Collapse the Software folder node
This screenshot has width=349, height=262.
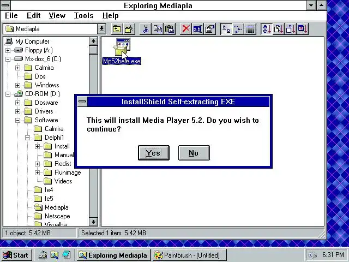coord(17,120)
